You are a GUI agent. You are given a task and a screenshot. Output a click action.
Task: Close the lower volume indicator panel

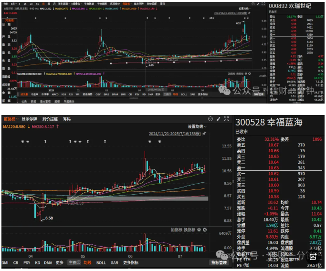(205, 229)
